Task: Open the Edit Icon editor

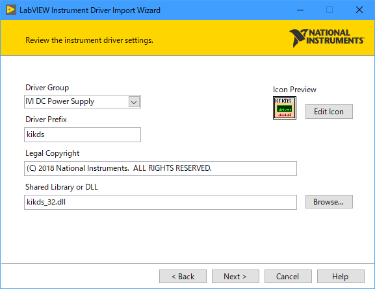Action: click(329, 112)
